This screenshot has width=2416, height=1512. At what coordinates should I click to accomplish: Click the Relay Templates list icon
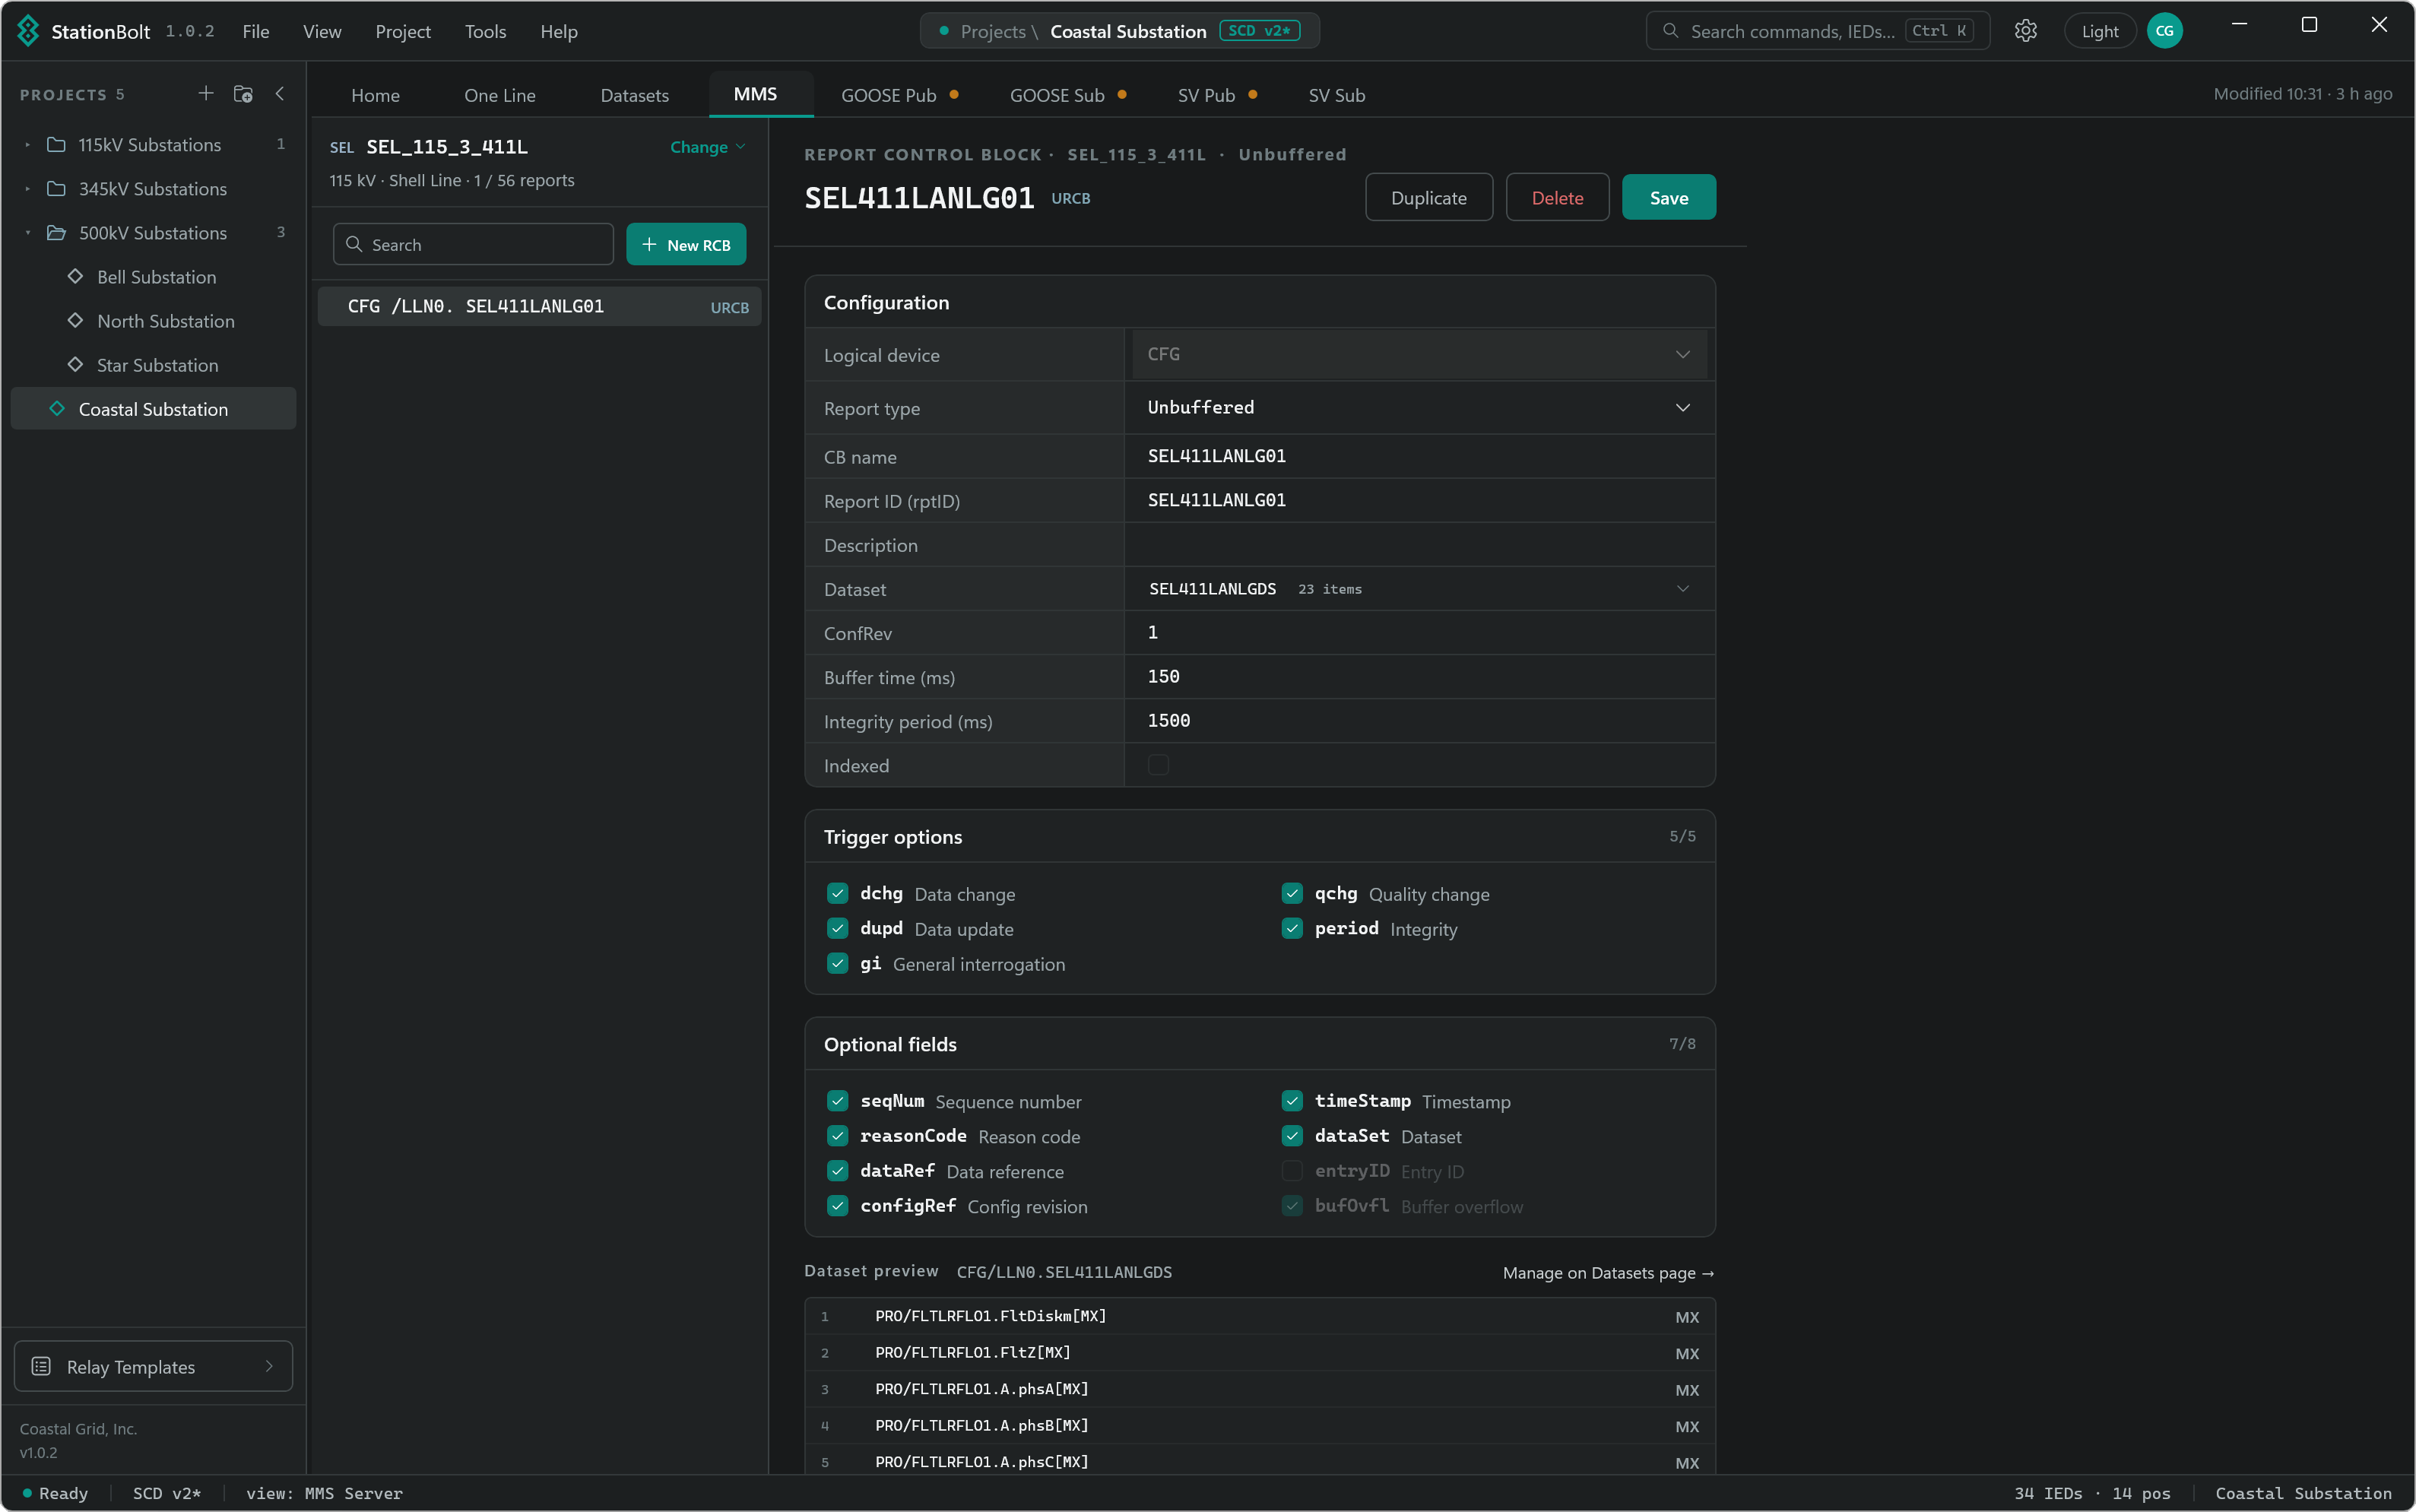coord(41,1366)
